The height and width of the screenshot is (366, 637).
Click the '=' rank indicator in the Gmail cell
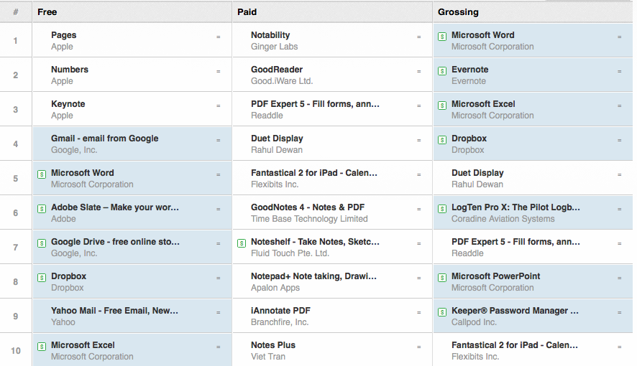[218, 140]
